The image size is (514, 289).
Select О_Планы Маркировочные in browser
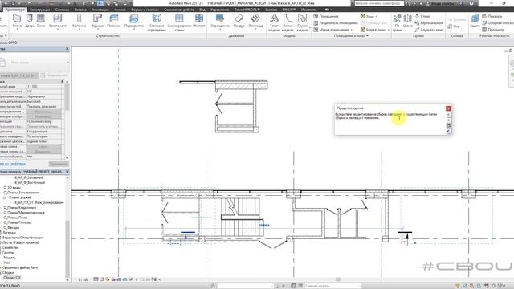coord(24,213)
